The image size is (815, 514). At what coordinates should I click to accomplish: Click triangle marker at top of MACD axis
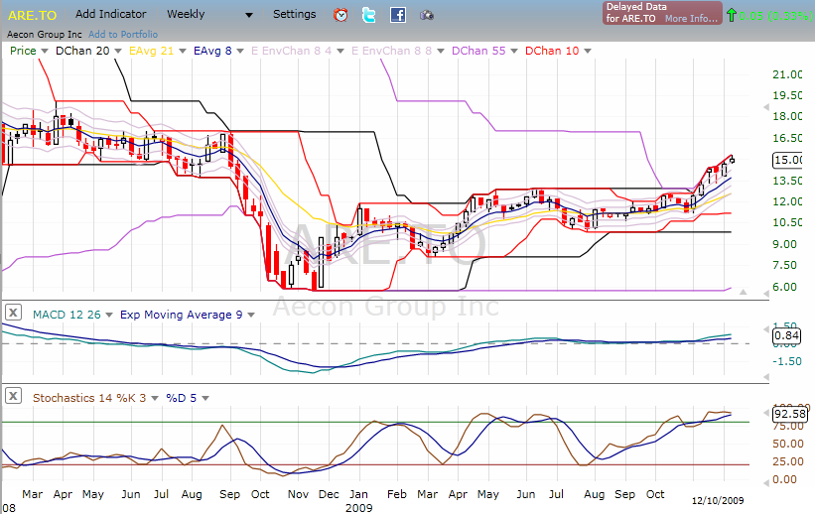click(x=765, y=329)
